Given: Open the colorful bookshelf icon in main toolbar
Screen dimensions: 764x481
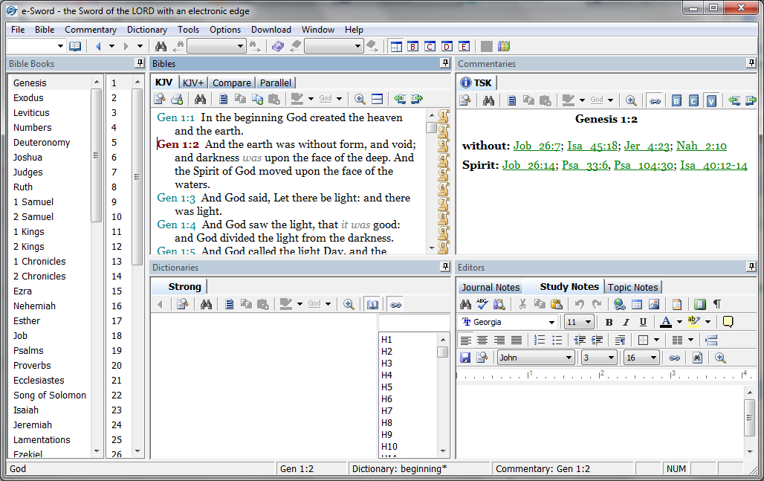Looking at the screenshot, I should point(504,46).
